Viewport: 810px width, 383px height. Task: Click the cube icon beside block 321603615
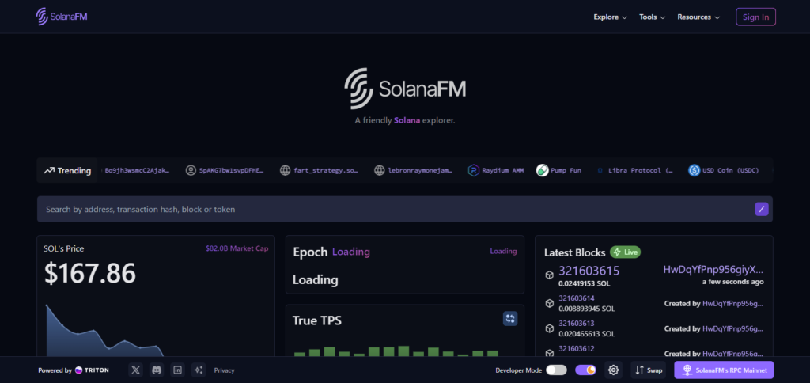(x=549, y=275)
